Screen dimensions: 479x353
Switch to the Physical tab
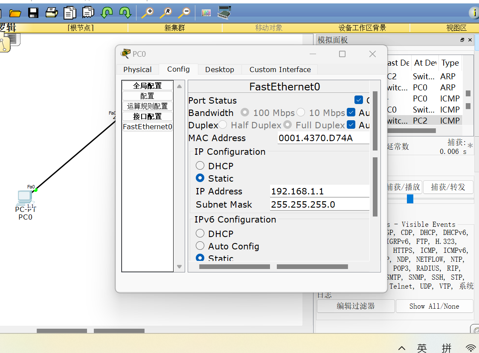137,69
